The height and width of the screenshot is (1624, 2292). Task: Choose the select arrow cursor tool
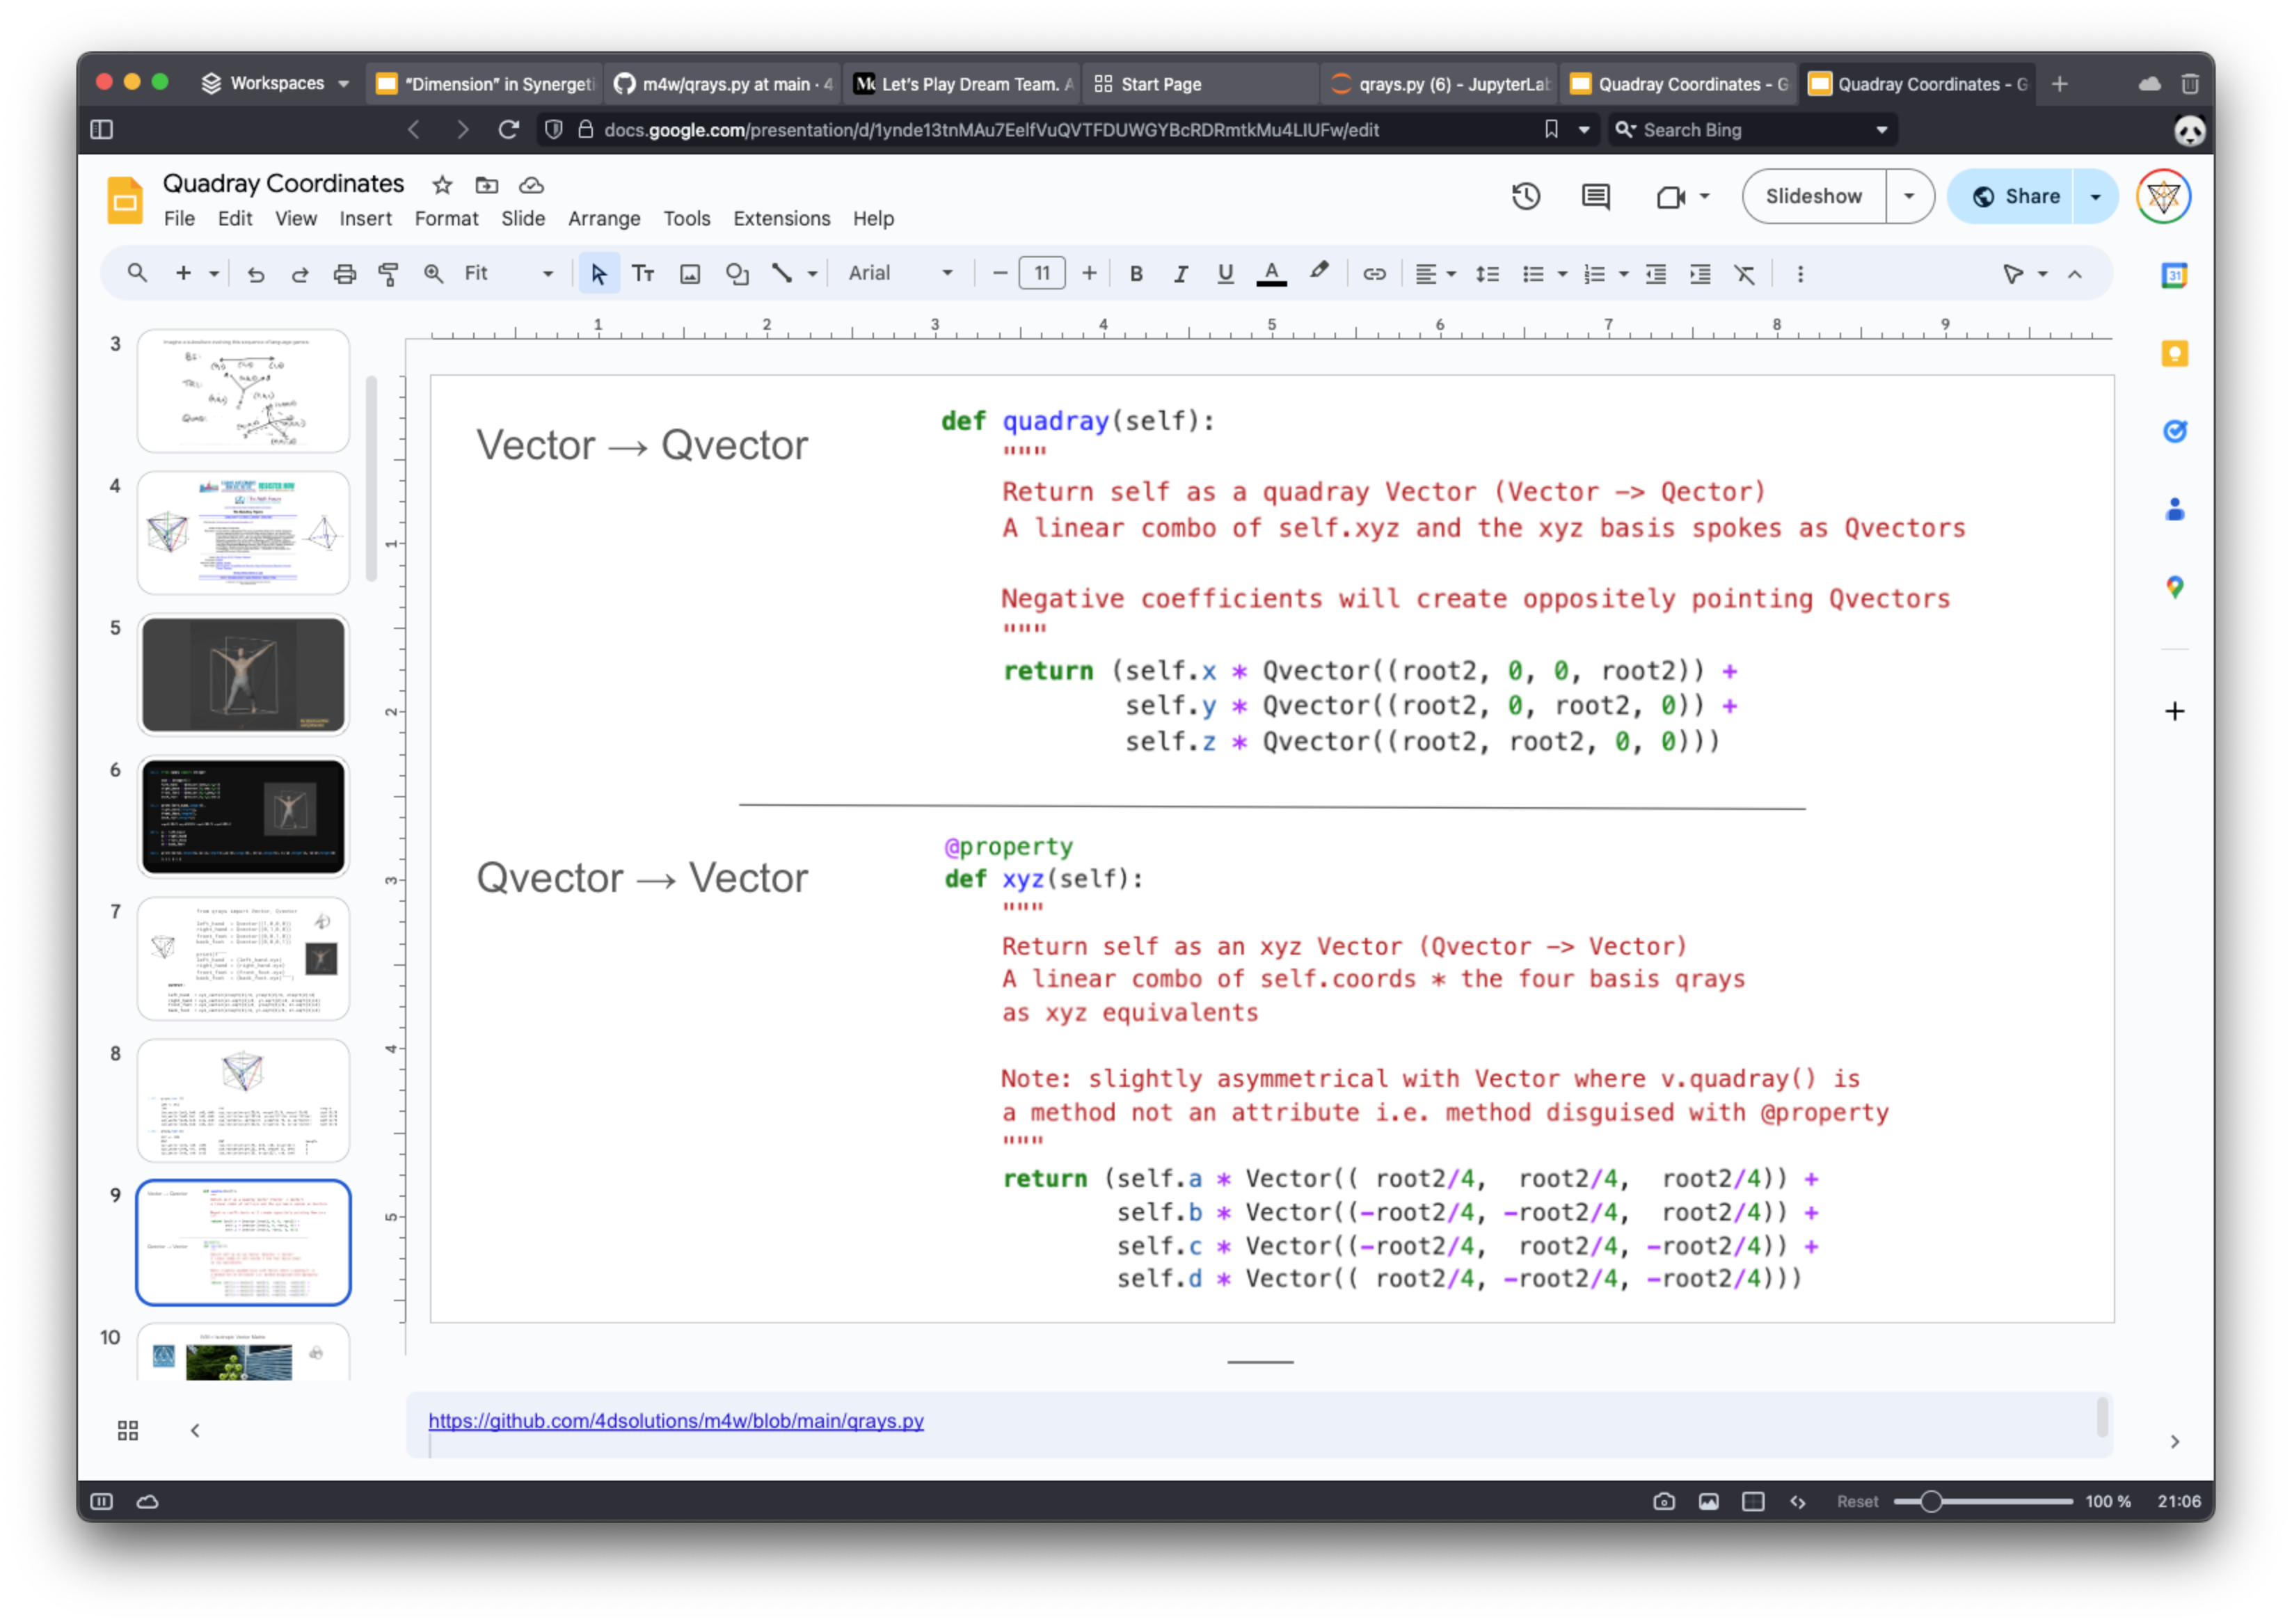pyautogui.click(x=598, y=273)
